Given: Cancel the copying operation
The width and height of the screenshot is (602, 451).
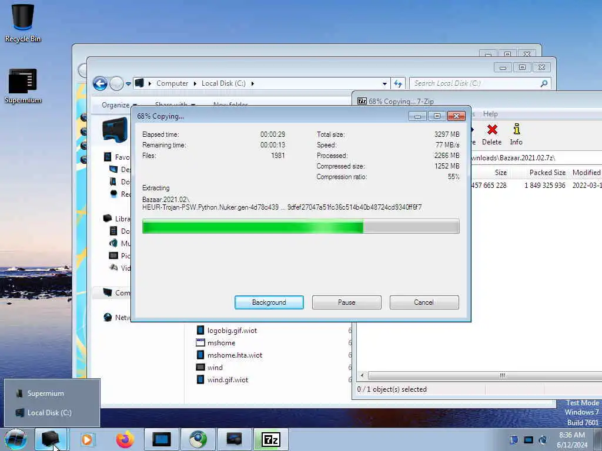Looking at the screenshot, I should 424,302.
